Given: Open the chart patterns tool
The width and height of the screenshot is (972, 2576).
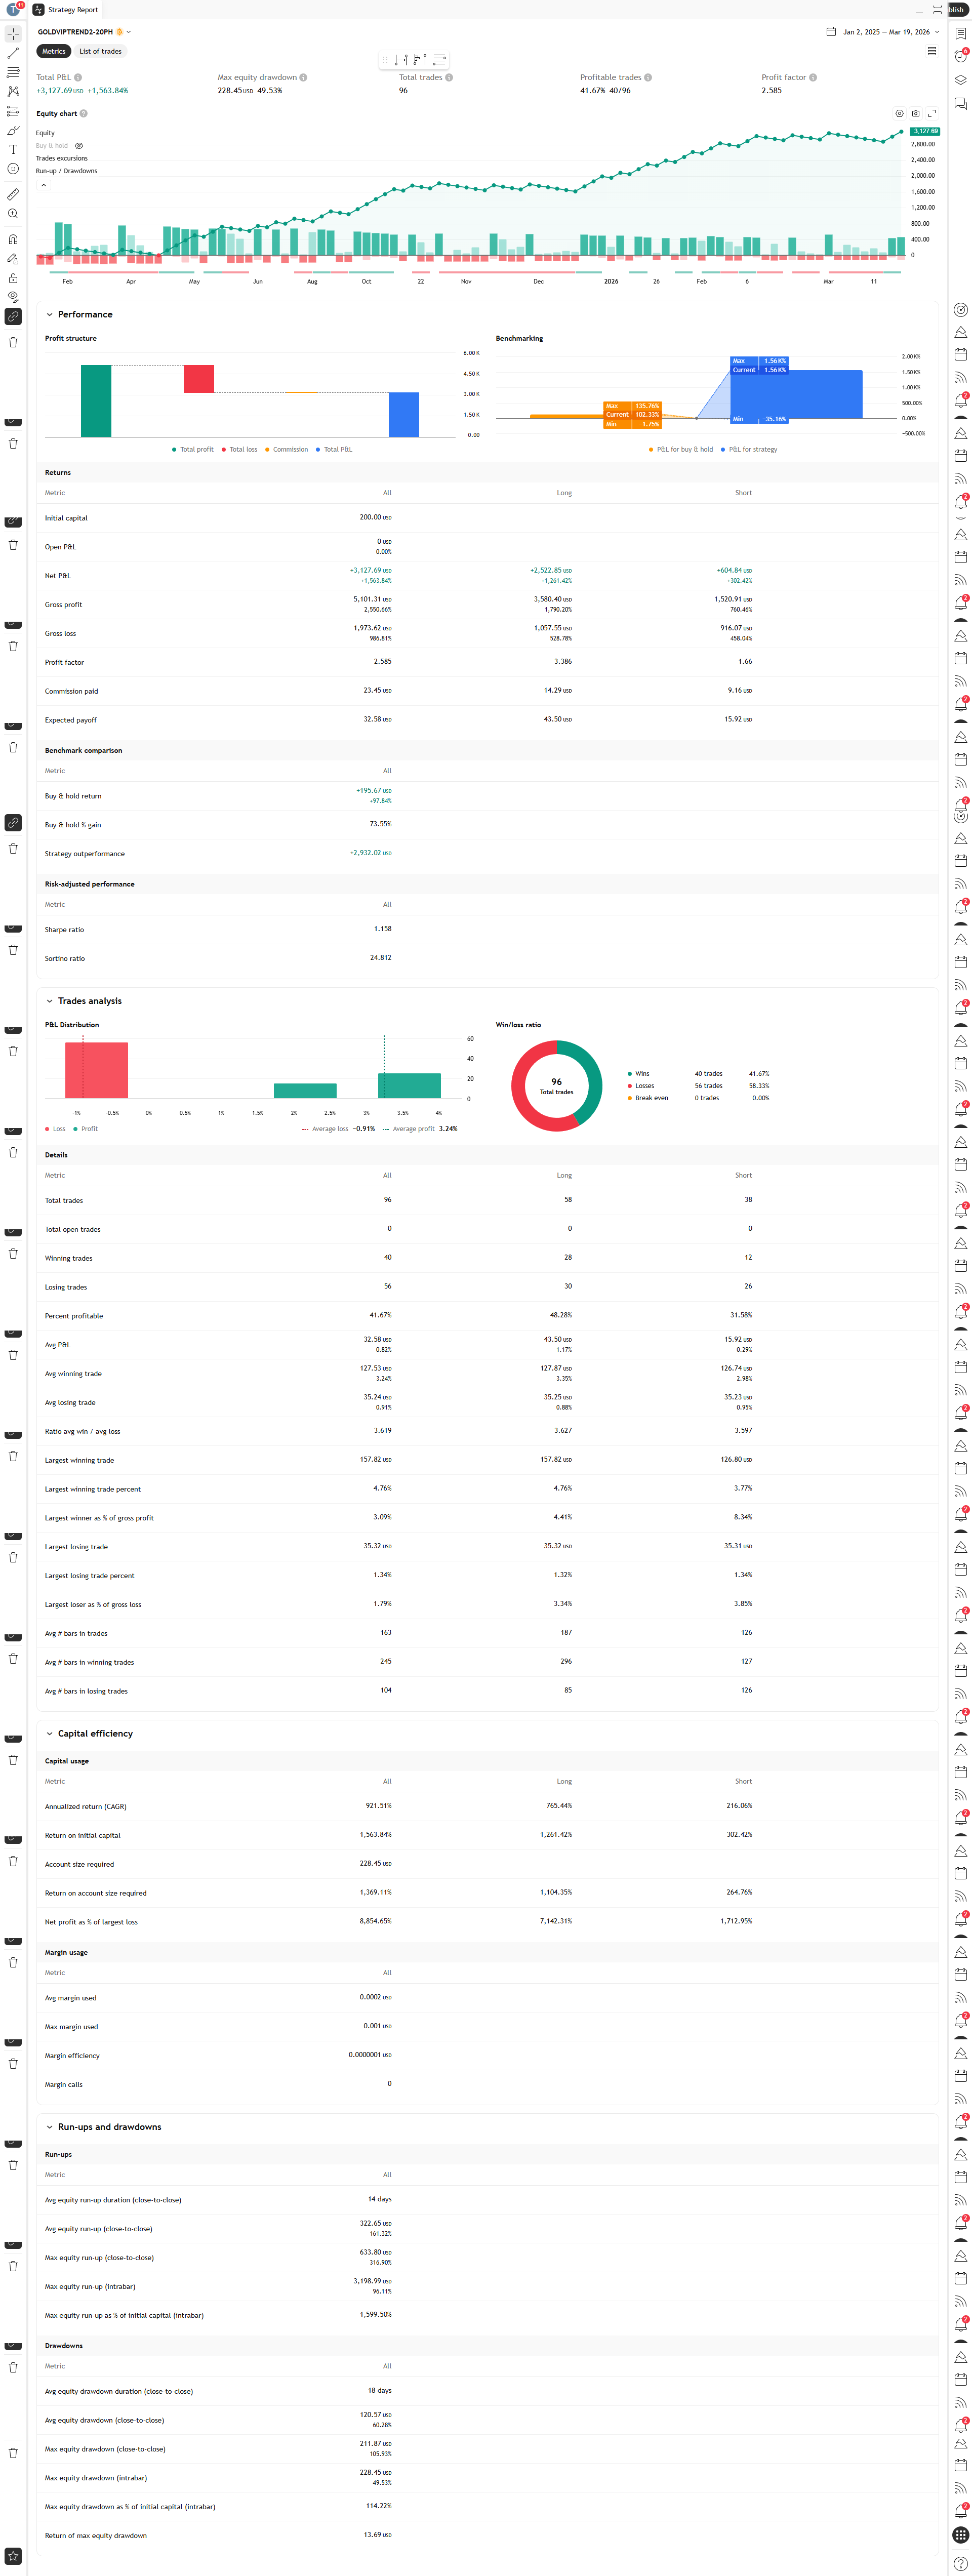Looking at the screenshot, I should [13, 91].
